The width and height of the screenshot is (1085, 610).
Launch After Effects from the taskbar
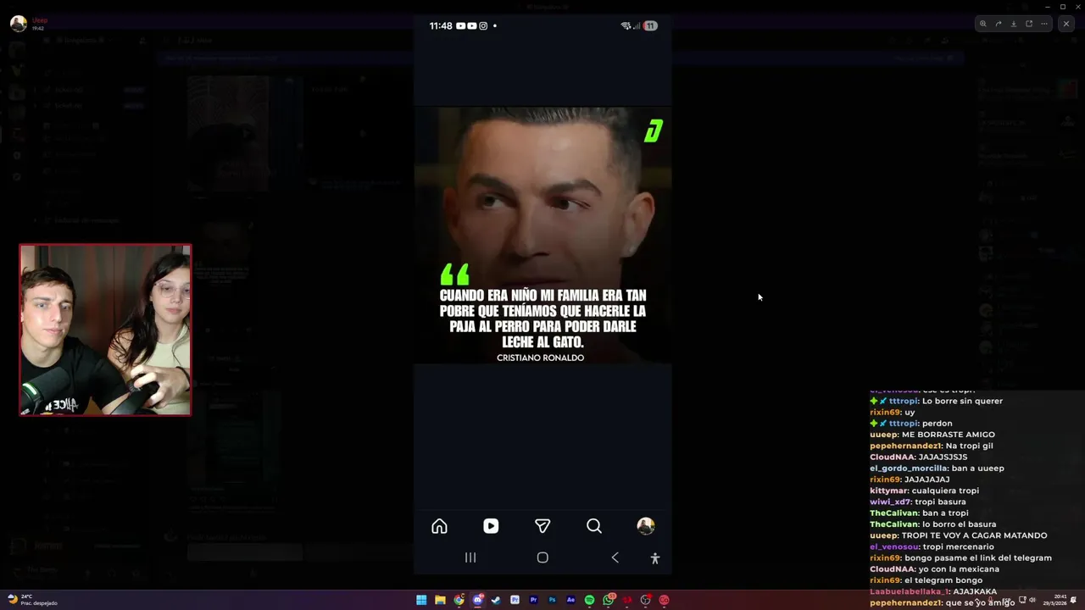coord(570,600)
